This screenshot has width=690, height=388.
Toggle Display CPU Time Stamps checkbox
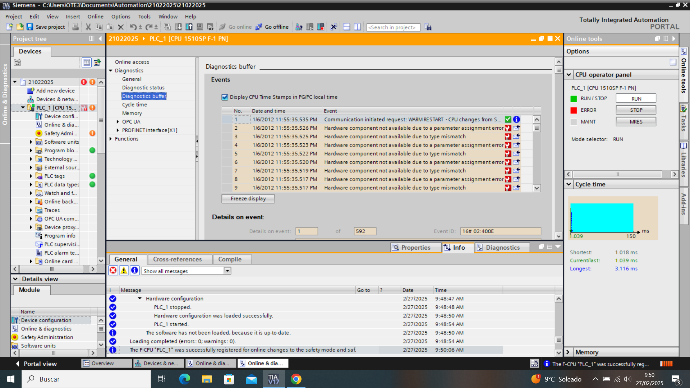pyautogui.click(x=225, y=97)
